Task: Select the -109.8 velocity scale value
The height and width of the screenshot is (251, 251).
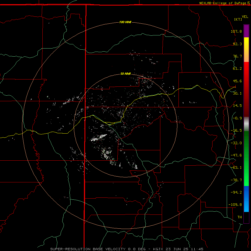Action: [235, 205]
